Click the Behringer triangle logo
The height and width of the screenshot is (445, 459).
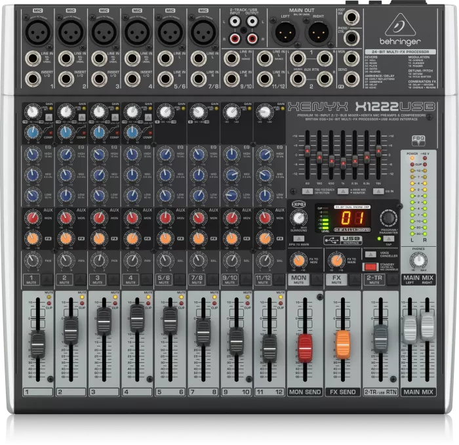[x=400, y=24]
